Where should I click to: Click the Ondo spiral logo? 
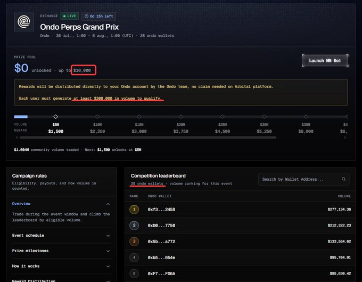tap(24, 22)
